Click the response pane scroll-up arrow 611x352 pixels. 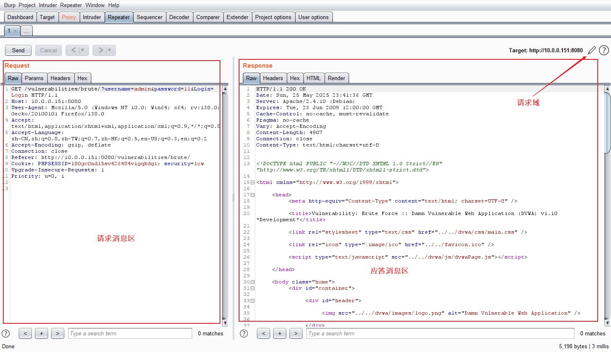click(x=608, y=89)
